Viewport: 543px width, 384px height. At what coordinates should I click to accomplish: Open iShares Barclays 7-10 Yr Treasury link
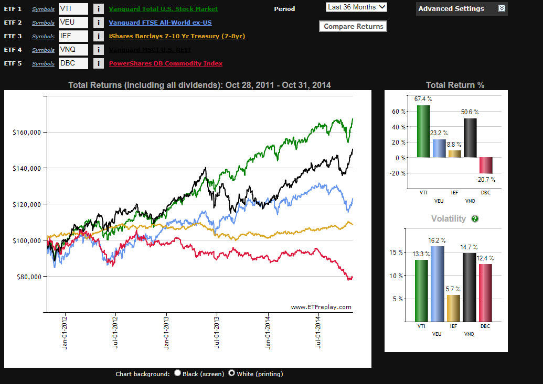177,36
